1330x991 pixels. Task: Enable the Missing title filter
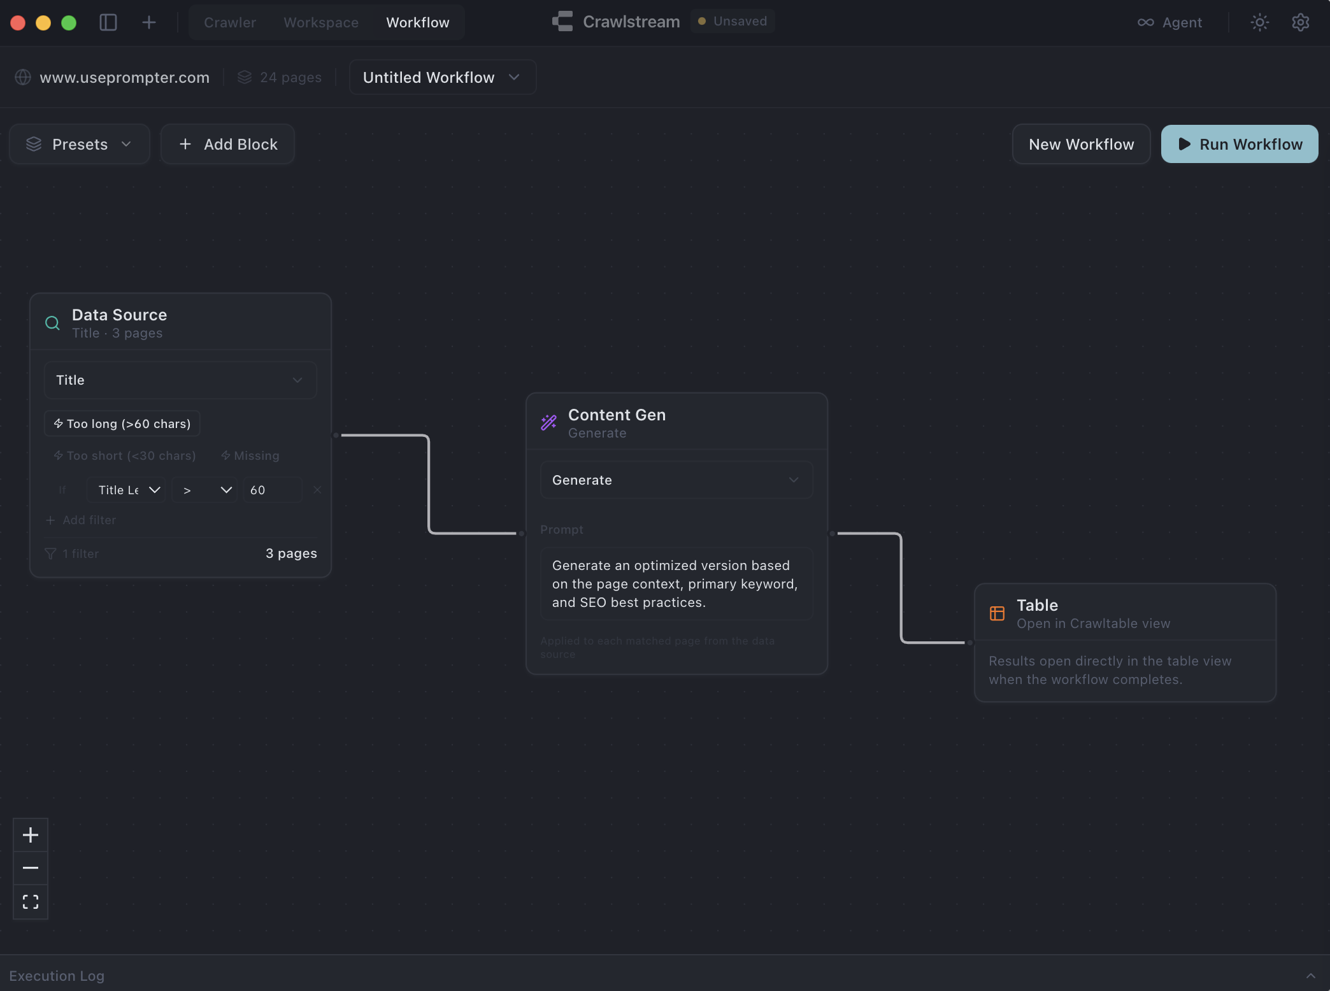pos(250,455)
